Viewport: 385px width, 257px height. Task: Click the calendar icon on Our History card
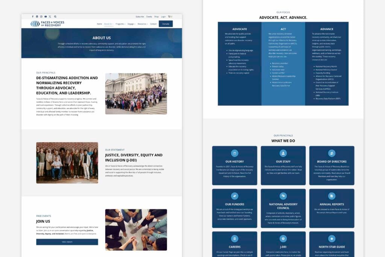[x=235, y=153]
